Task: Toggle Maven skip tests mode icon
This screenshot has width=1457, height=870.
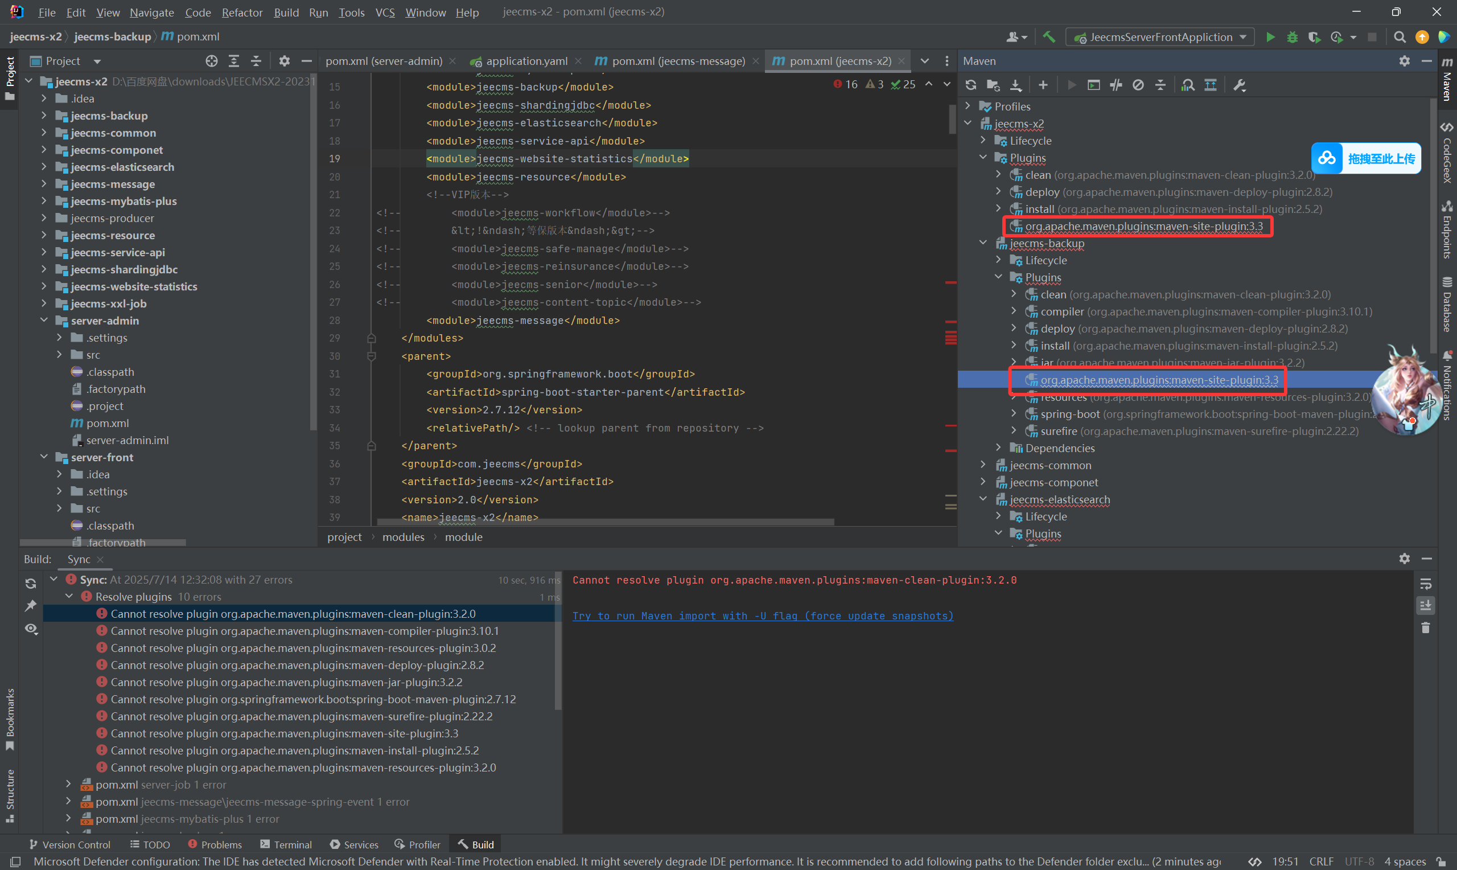Action: pos(1138,85)
